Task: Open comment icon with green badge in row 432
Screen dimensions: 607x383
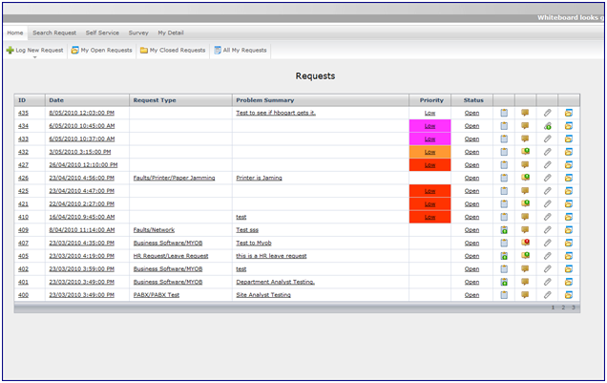Action: click(525, 152)
